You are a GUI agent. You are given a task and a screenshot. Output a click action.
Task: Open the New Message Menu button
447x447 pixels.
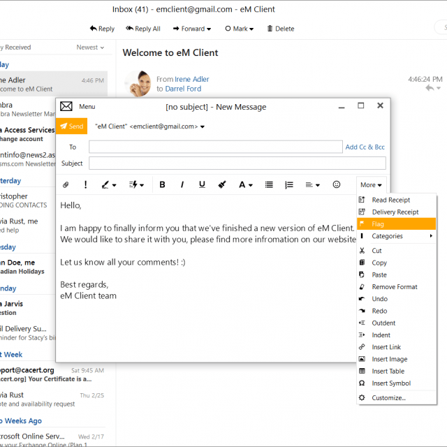point(87,107)
